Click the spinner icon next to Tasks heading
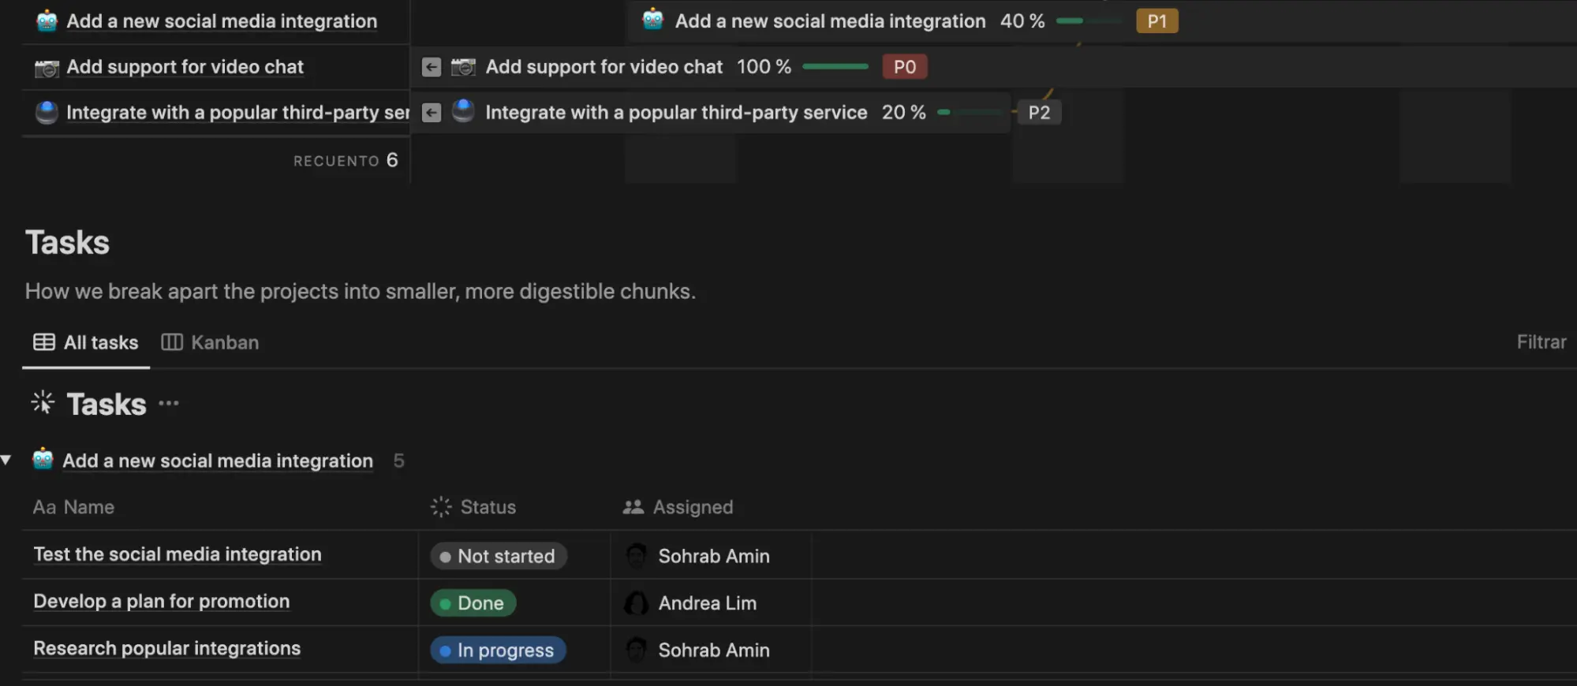1577x686 pixels. click(x=43, y=403)
